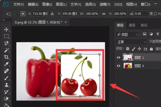Select the Crop tool
161x107 pixels.
6,57
